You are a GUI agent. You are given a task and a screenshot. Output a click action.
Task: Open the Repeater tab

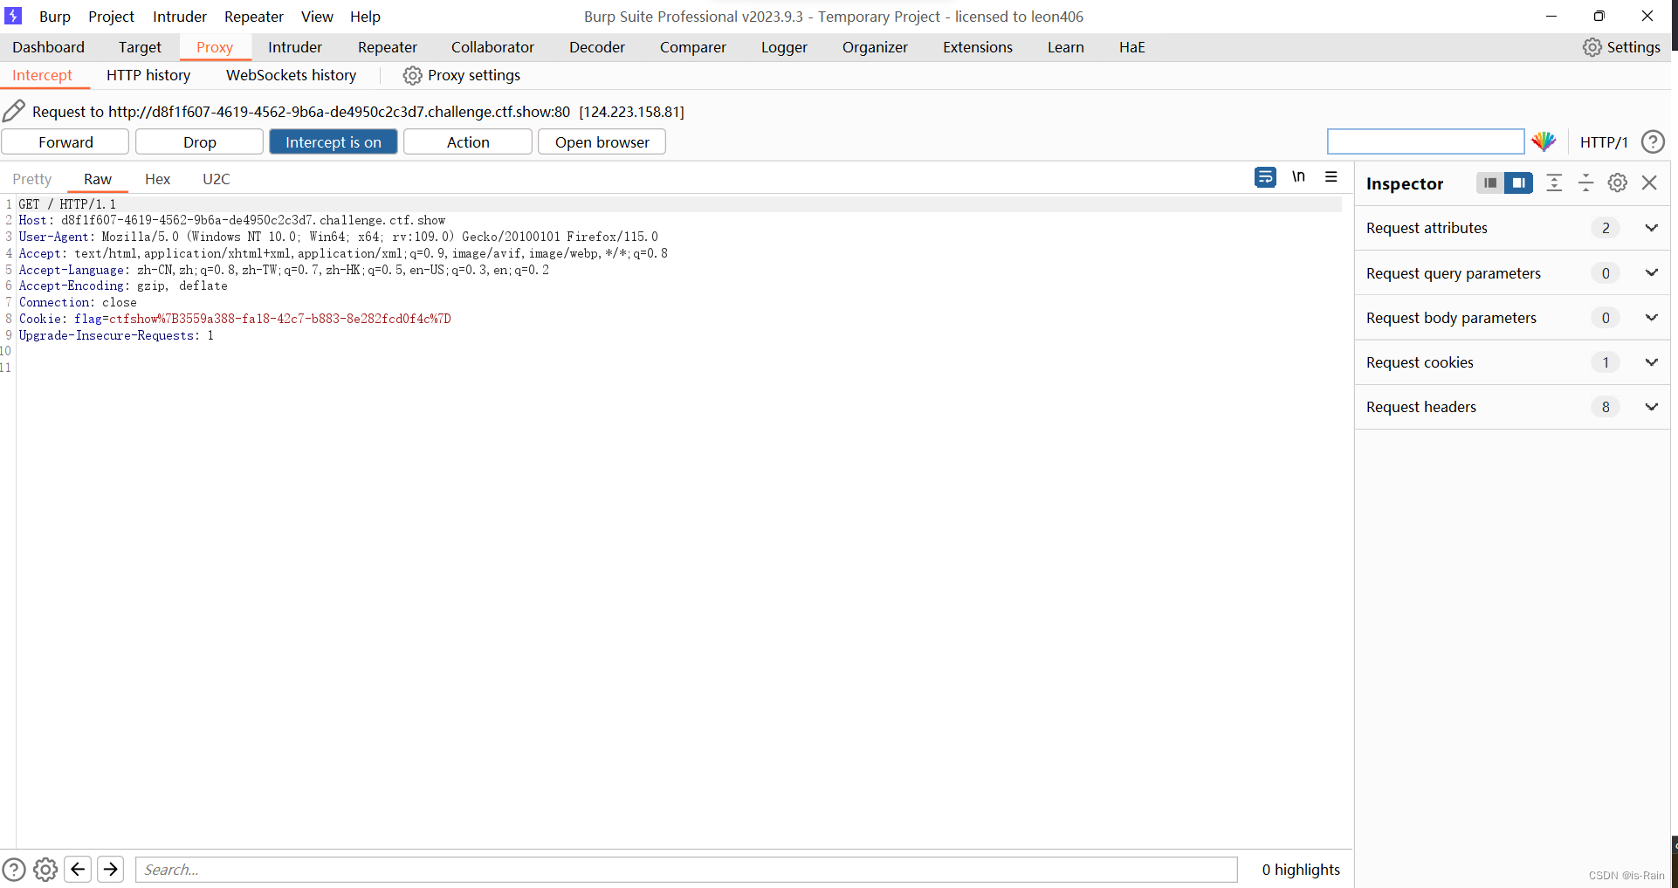coord(387,47)
